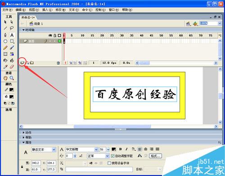The image size is (225, 176).
Task: Toggle the width/height constrain lock
Action: (22, 167)
